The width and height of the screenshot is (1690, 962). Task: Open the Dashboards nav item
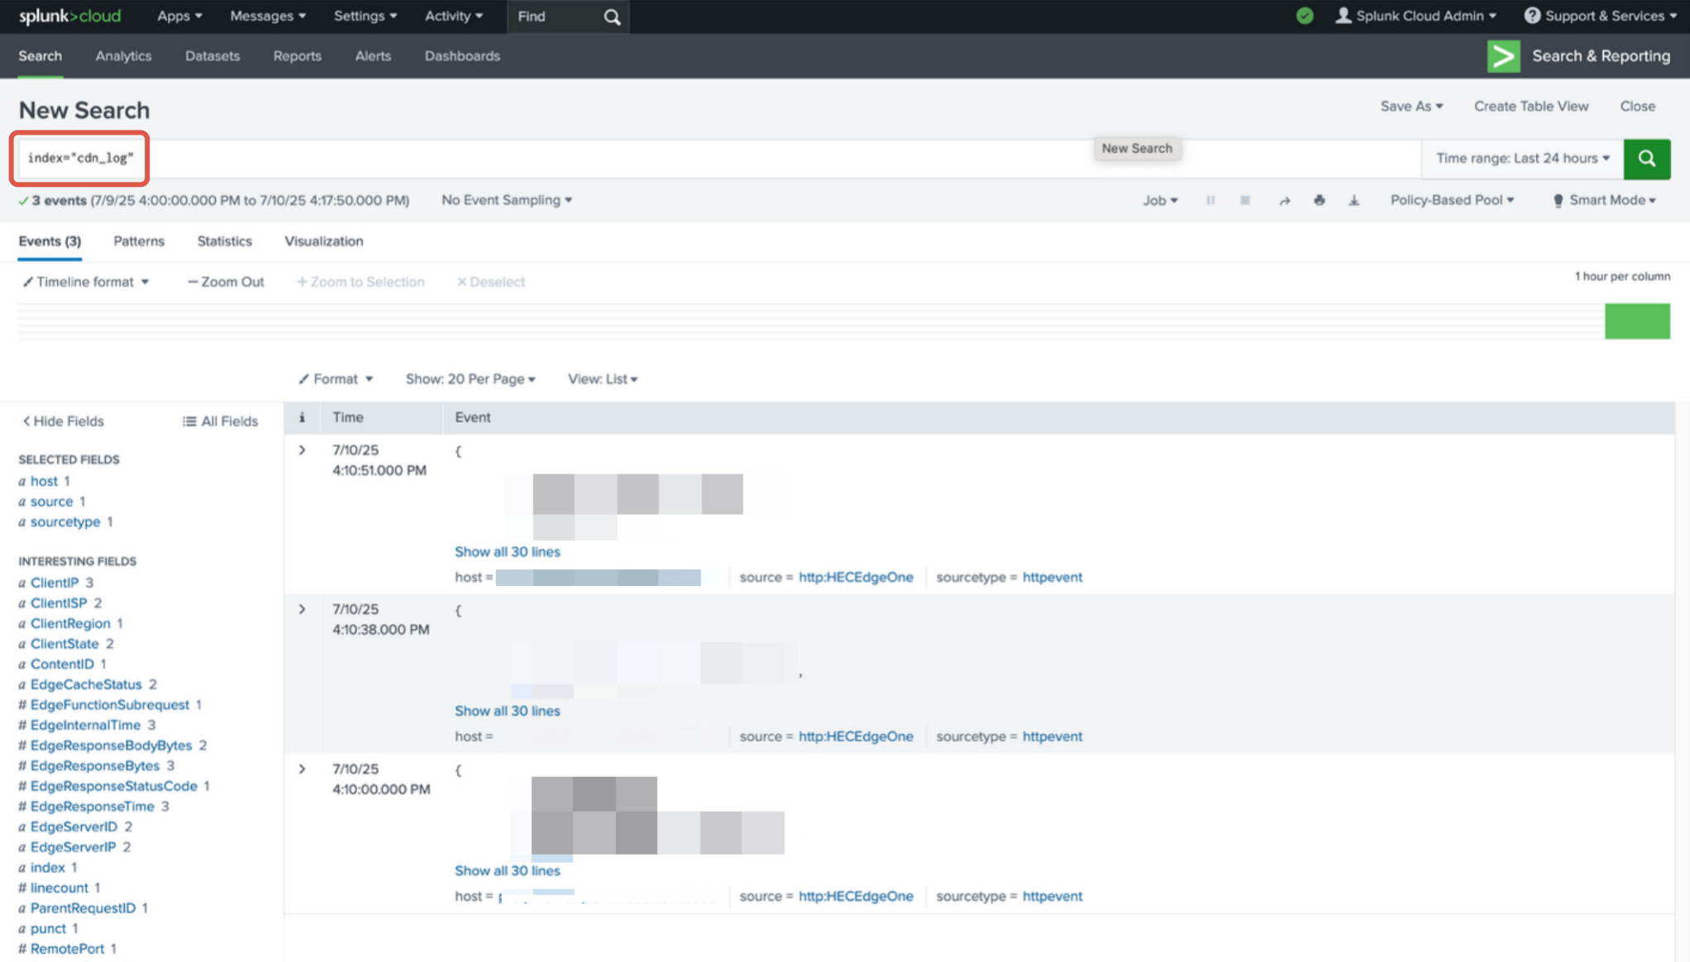click(x=462, y=56)
